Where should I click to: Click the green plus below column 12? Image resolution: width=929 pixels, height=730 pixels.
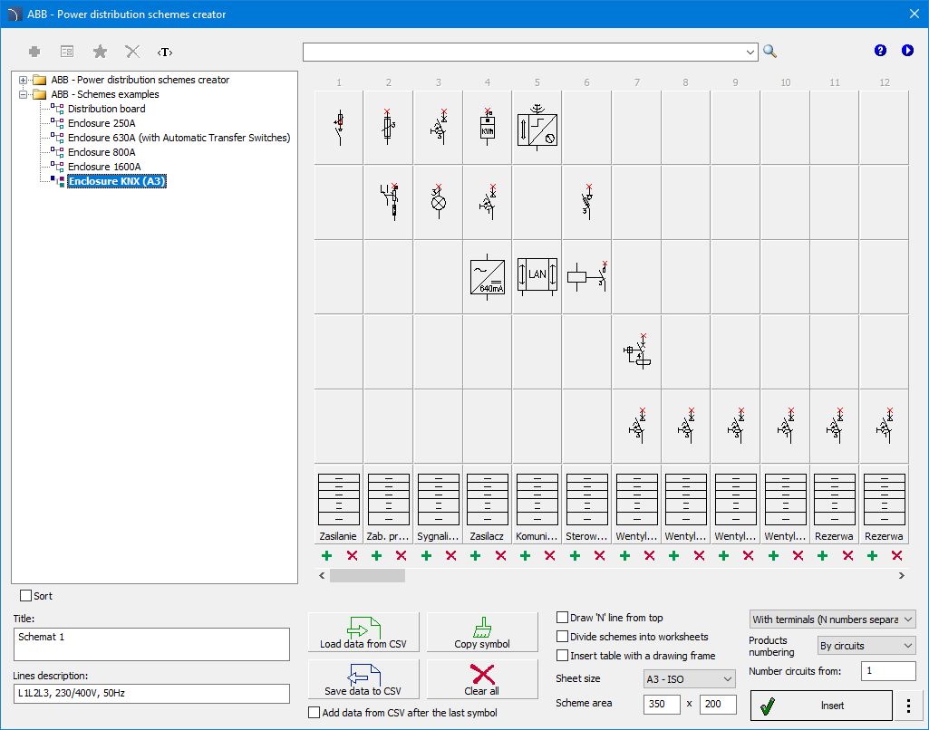(x=872, y=555)
